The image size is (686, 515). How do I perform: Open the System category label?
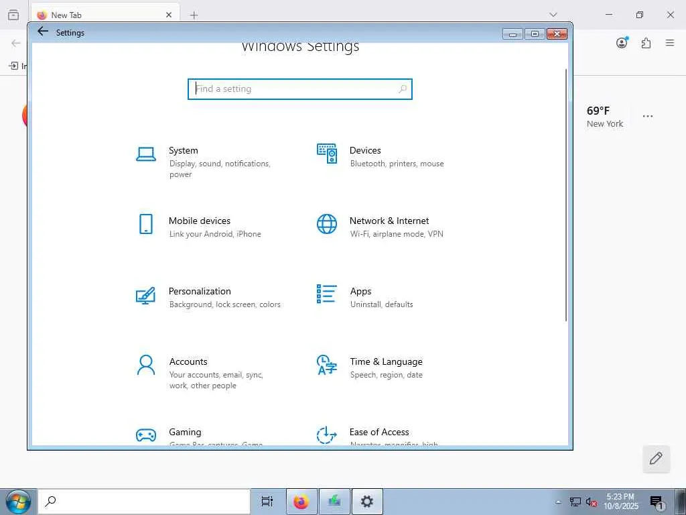tap(184, 150)
